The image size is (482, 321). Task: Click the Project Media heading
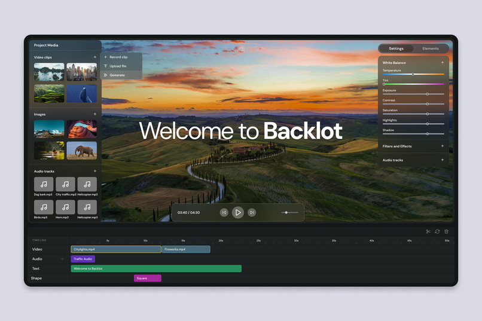click(x=46, y=45)
